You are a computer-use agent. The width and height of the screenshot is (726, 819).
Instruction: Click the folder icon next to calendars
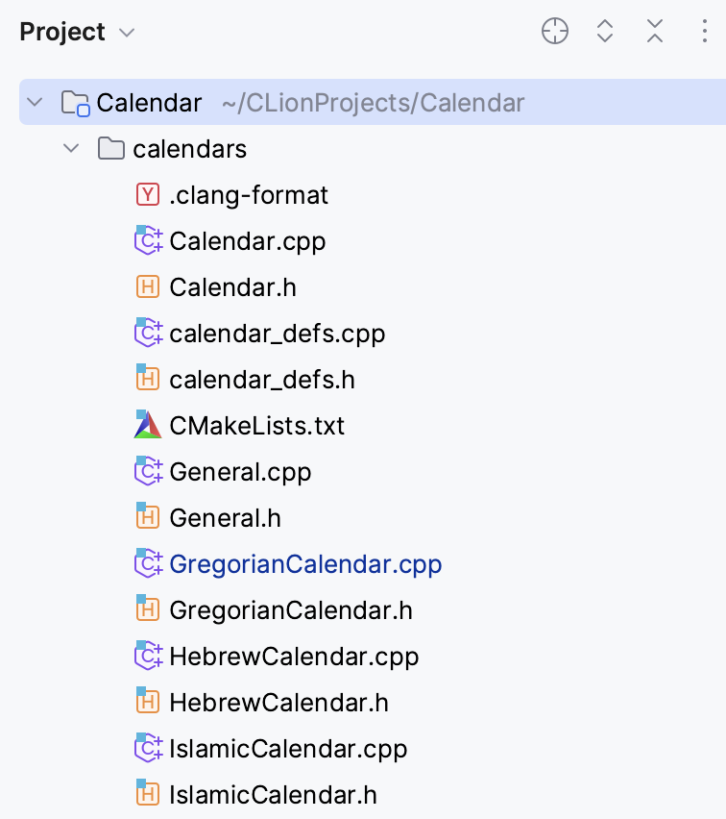[x=111, y=148]
